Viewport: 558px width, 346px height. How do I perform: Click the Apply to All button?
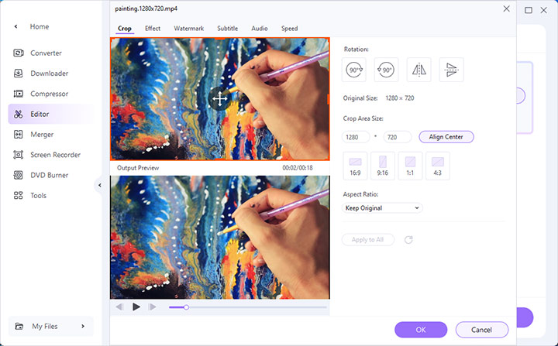pos(367,240)
